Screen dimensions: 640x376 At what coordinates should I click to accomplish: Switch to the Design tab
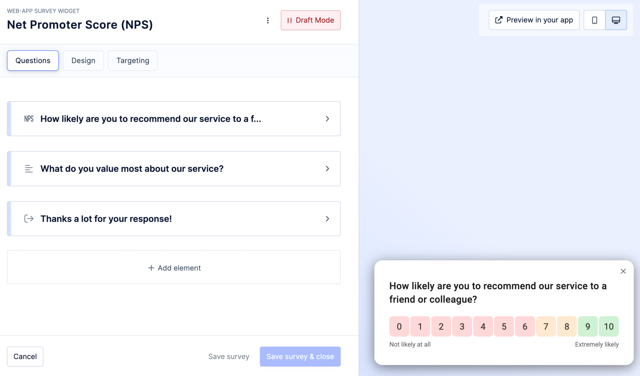(83, 60)
